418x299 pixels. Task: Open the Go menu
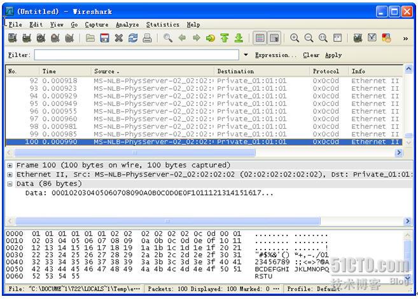[x=74, y=25]
